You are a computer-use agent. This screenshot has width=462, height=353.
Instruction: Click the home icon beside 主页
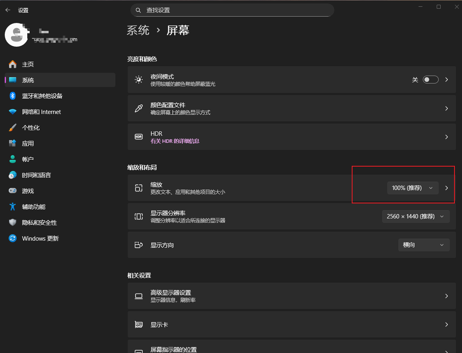[x=13, y=64]
